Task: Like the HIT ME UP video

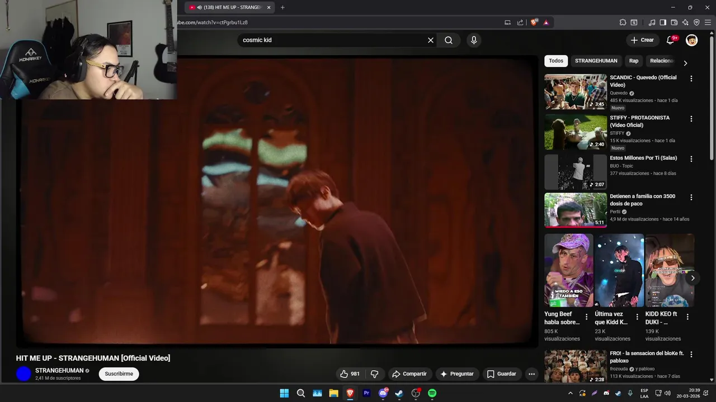Action: [350, 374]
